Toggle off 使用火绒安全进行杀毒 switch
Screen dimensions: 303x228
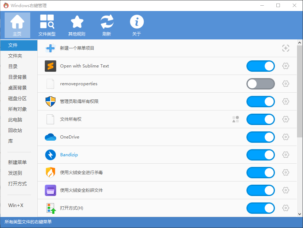point(261,173)
